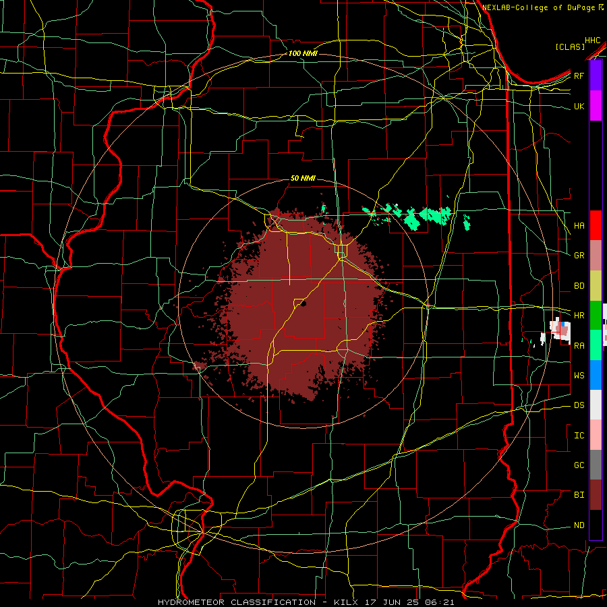Click the RA light green legend swatch
The width and height of the screenshot is (607, 607).
coord(596,345)
